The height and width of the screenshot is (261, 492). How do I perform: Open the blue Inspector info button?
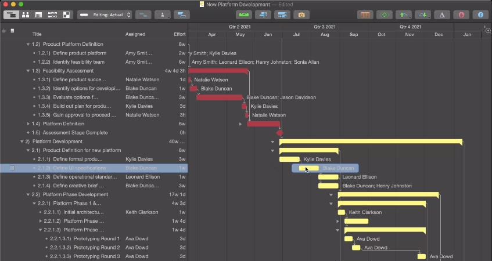(480, 14)
